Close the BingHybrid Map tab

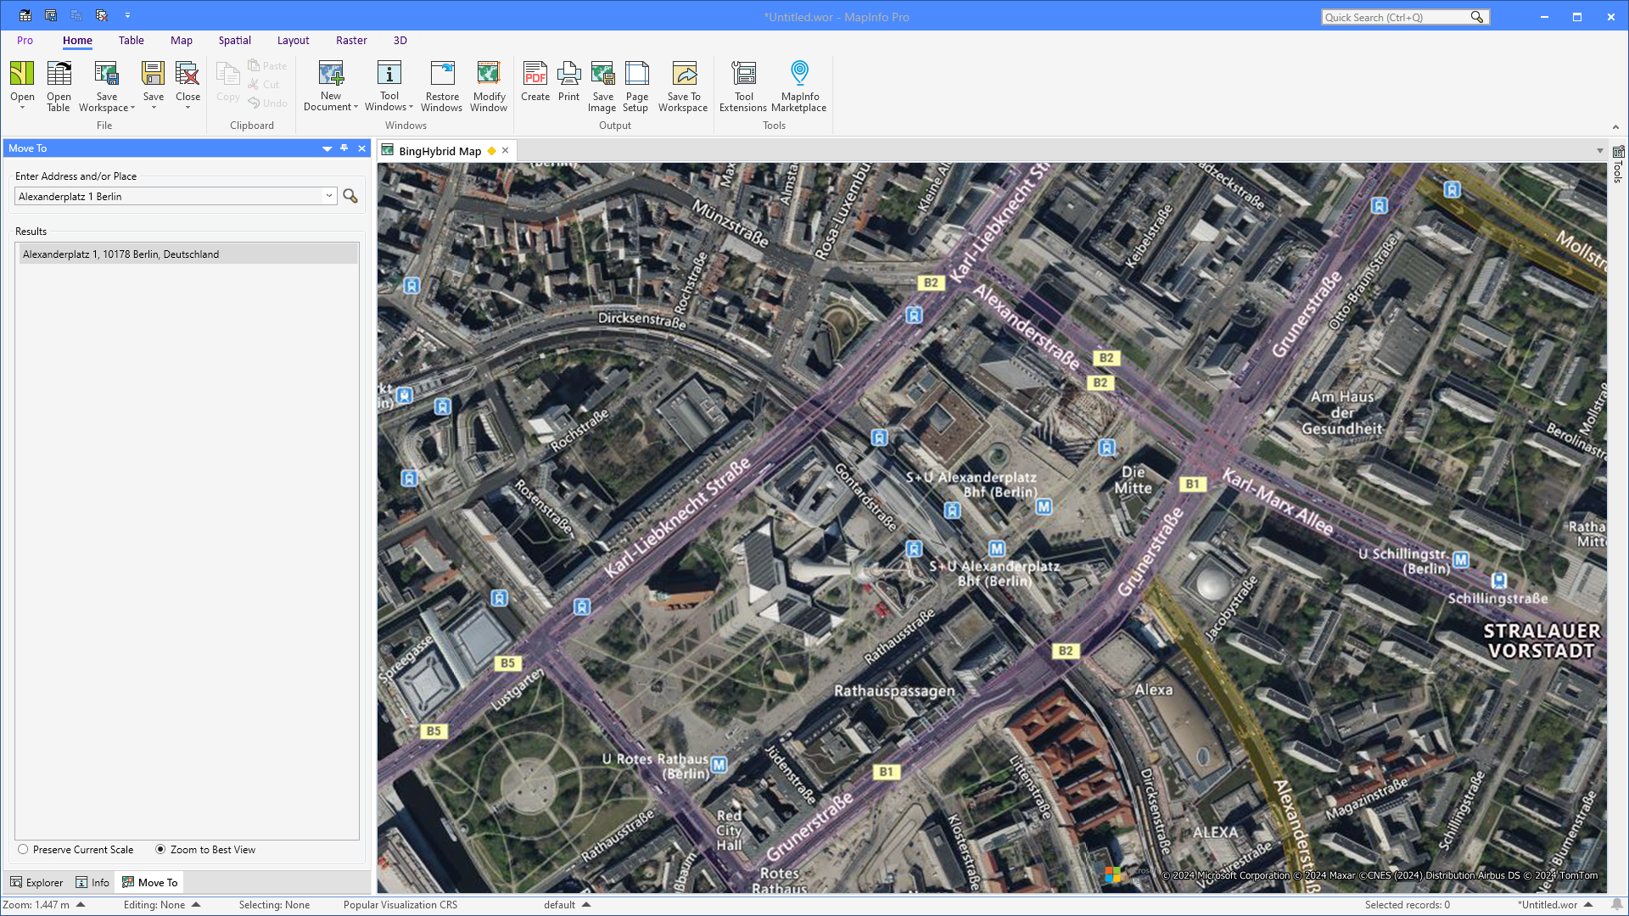(506, 150)
